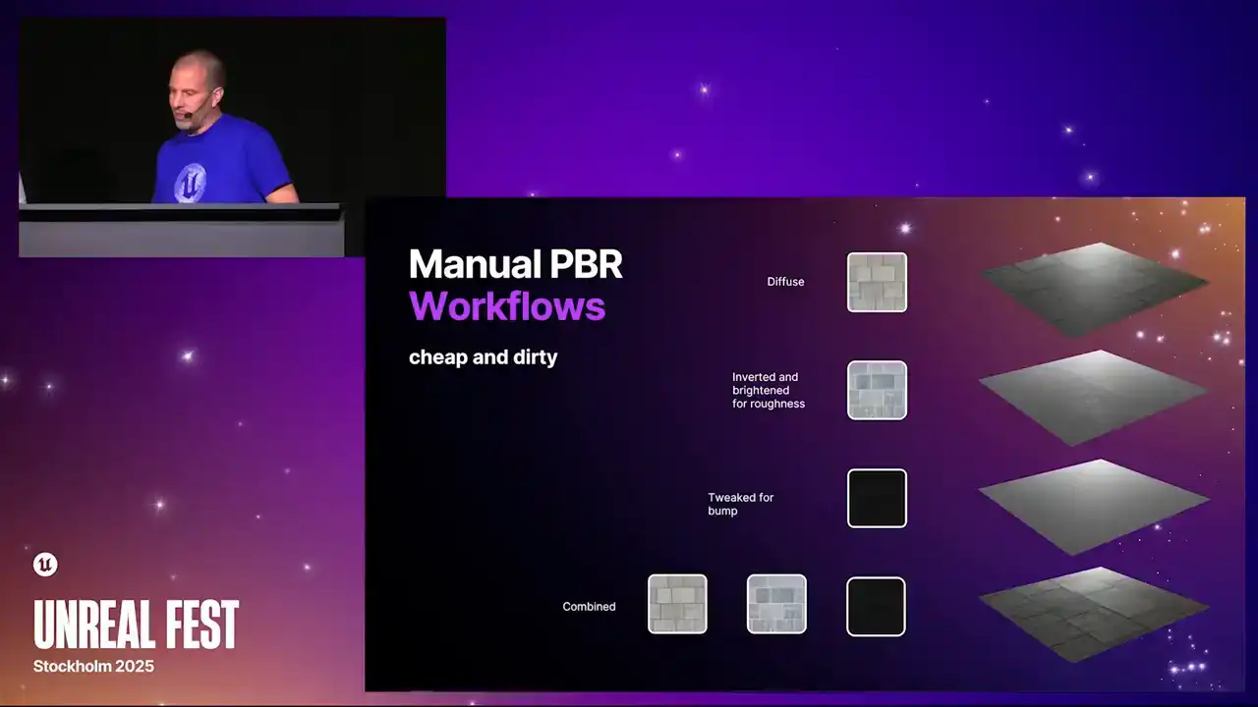The image size is (1258, 707).
Task: Click the first thumbnail in the Combined row
Action: (x=677, y=605)
